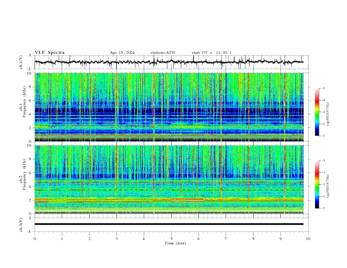Image resolution: width=347 pixels, height=268 pixels.
Task: Click the "3" tick on the Time axis
Action: 117,239
